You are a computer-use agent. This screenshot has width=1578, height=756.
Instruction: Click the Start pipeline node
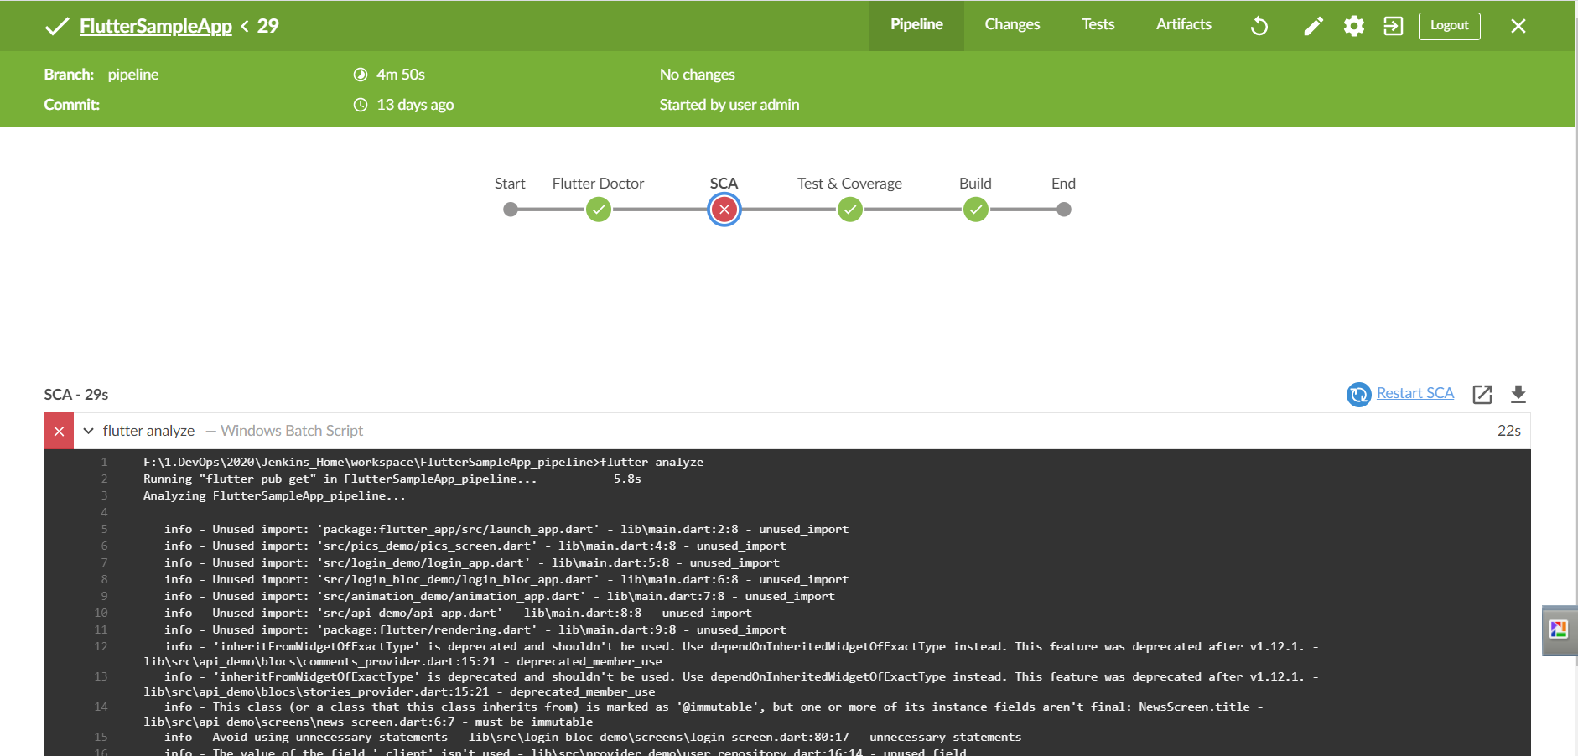tap(510, 210)
